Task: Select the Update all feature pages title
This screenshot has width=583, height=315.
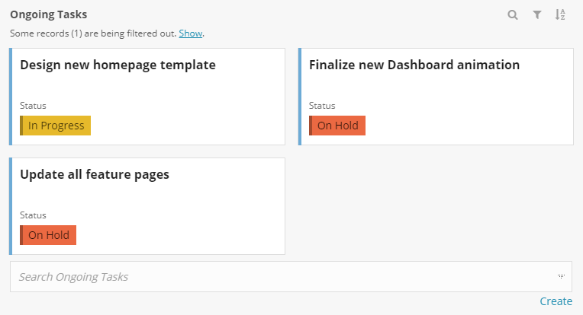Action: [95, 174]
